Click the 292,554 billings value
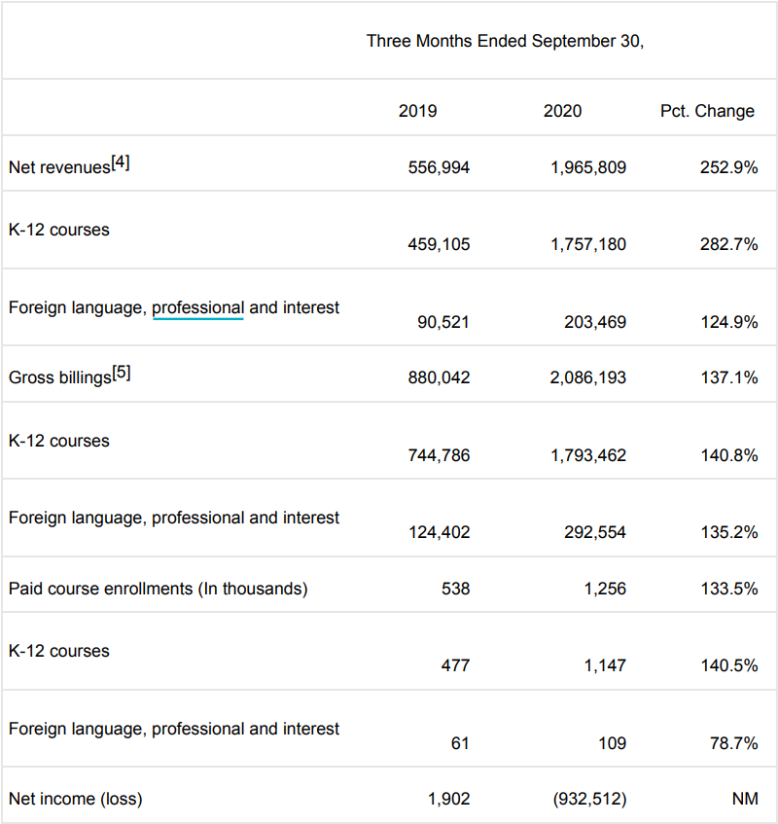 click(595, 532)
